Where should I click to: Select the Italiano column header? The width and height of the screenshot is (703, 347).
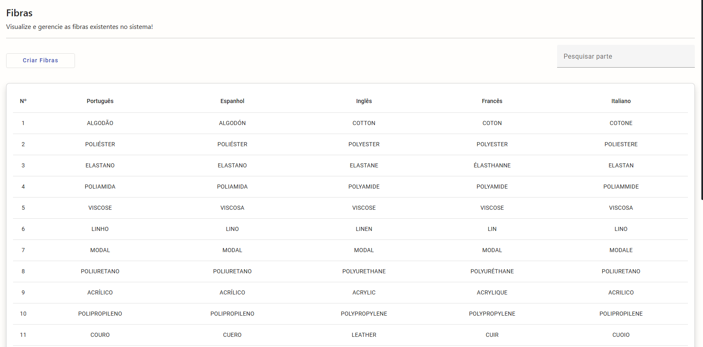click(x=621, y=101)
